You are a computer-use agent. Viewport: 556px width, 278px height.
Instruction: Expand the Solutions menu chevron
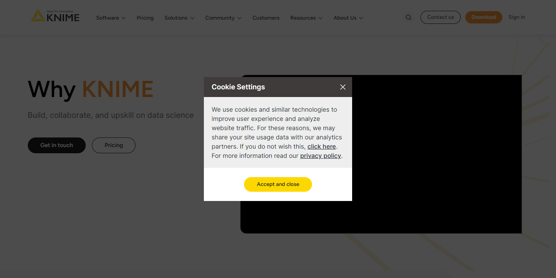point(192,18)
